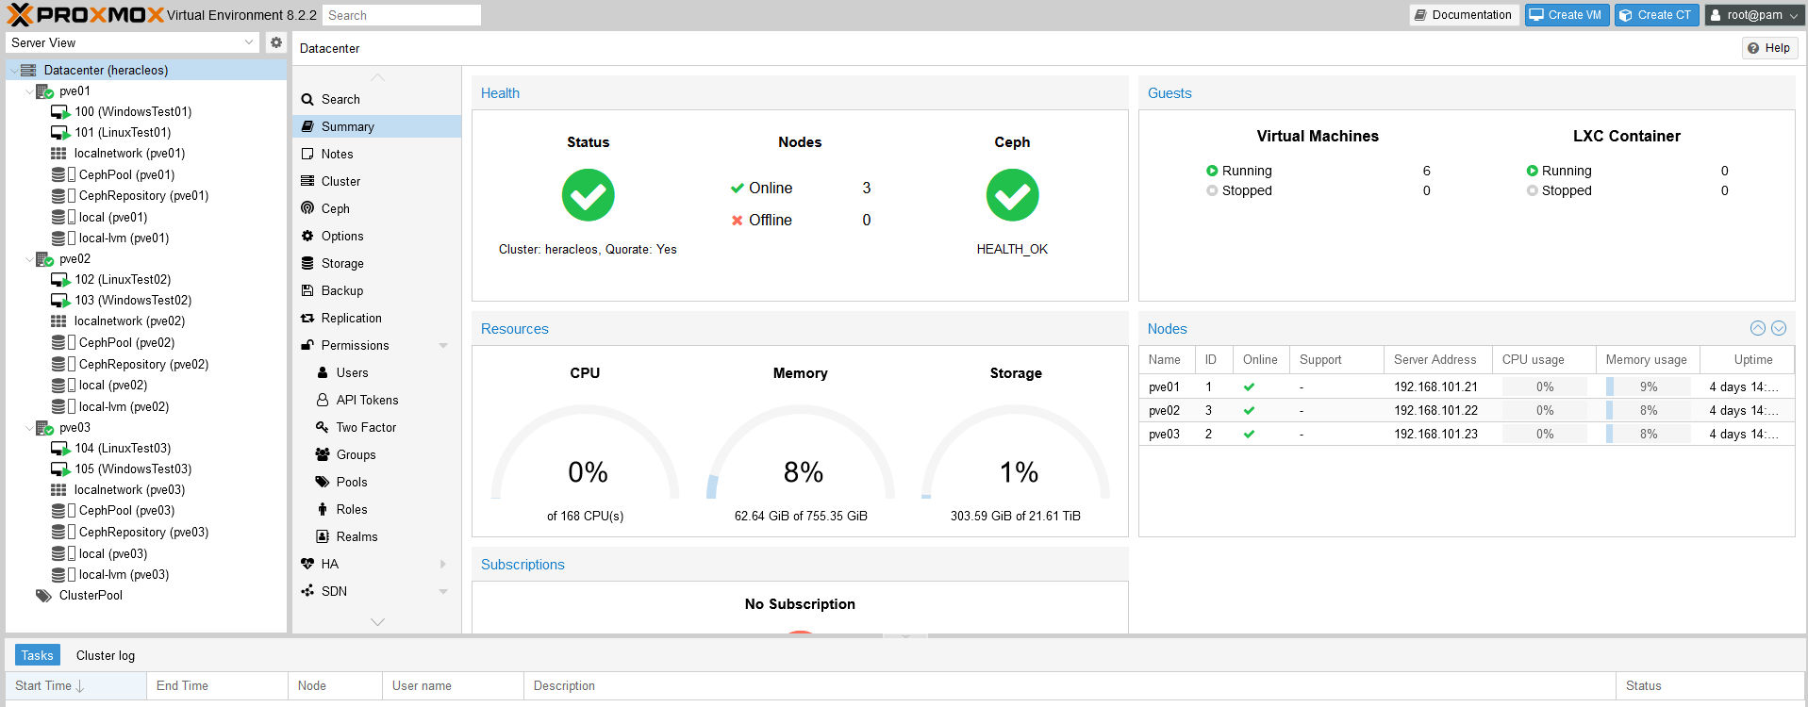
Task: Click the Ceph icon in side menu
Action: tap(307, 208)
